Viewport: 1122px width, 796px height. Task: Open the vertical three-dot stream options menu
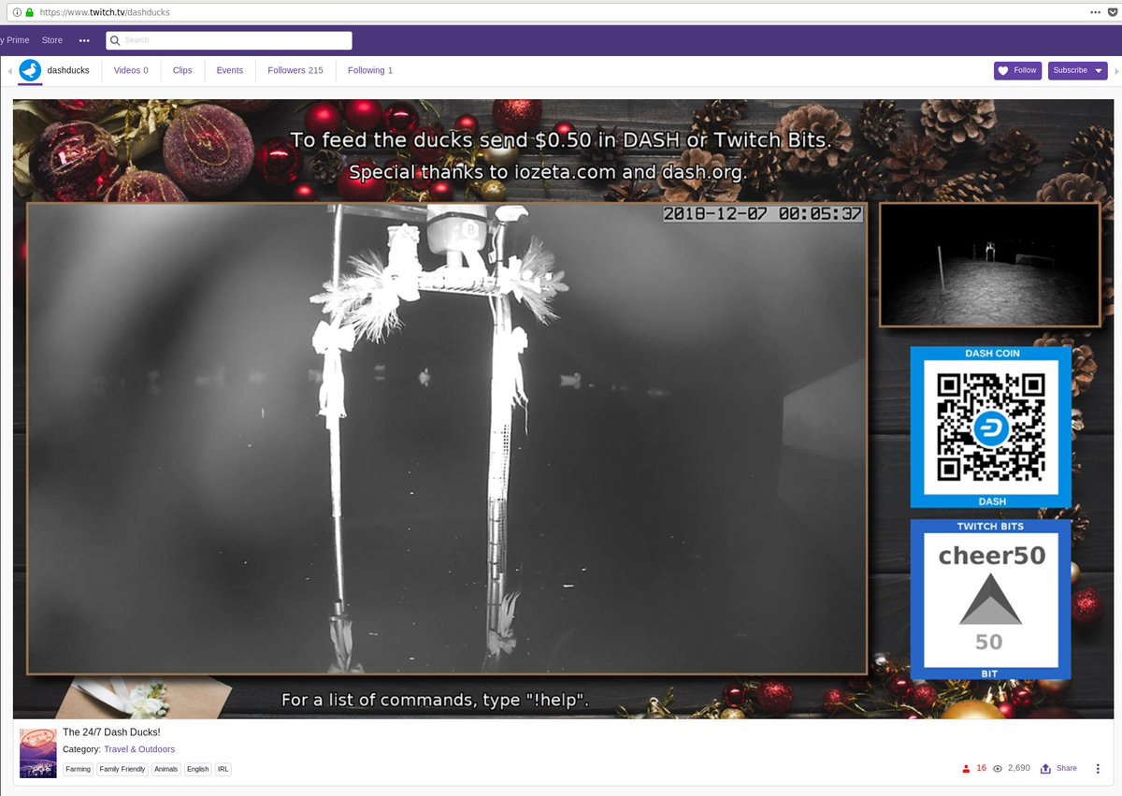1098,769
